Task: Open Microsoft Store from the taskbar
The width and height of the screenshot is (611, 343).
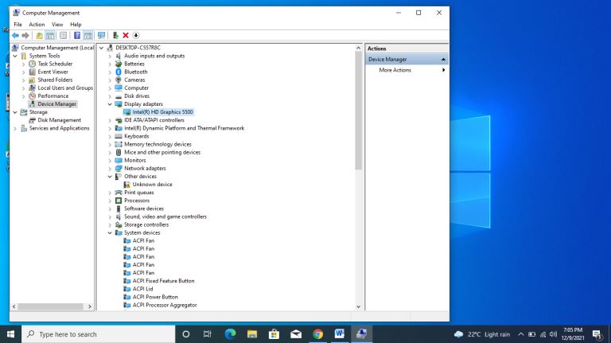Action: point(274,334)
